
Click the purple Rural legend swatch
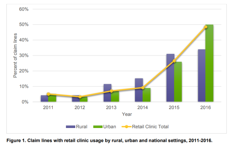tap(70, 127)
